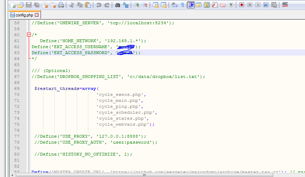The width and height of the screenshot is (305, 177).
Task: Undo the last edit via toolbar
Action: click(99, 5)
